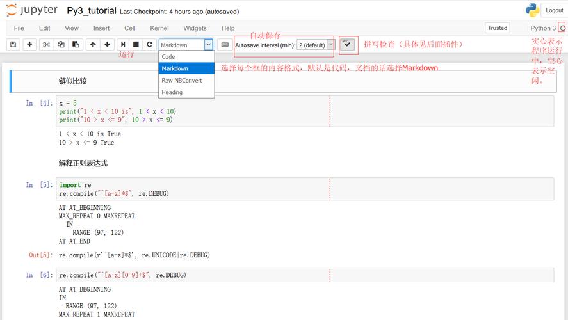Image resolution: width=568 pixels, height=320 pixels.
Task: Rename notebook via Py3_tutorial title
Action: click(x=92, y=11)
